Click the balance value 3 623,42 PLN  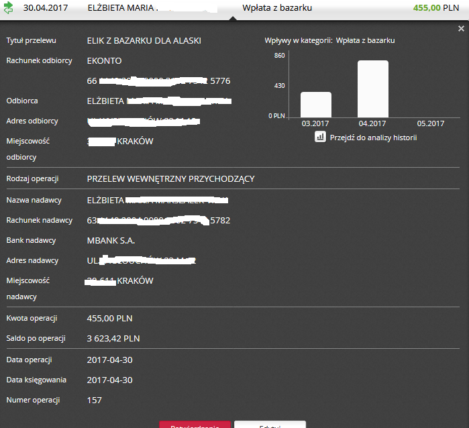click(113, 338)
